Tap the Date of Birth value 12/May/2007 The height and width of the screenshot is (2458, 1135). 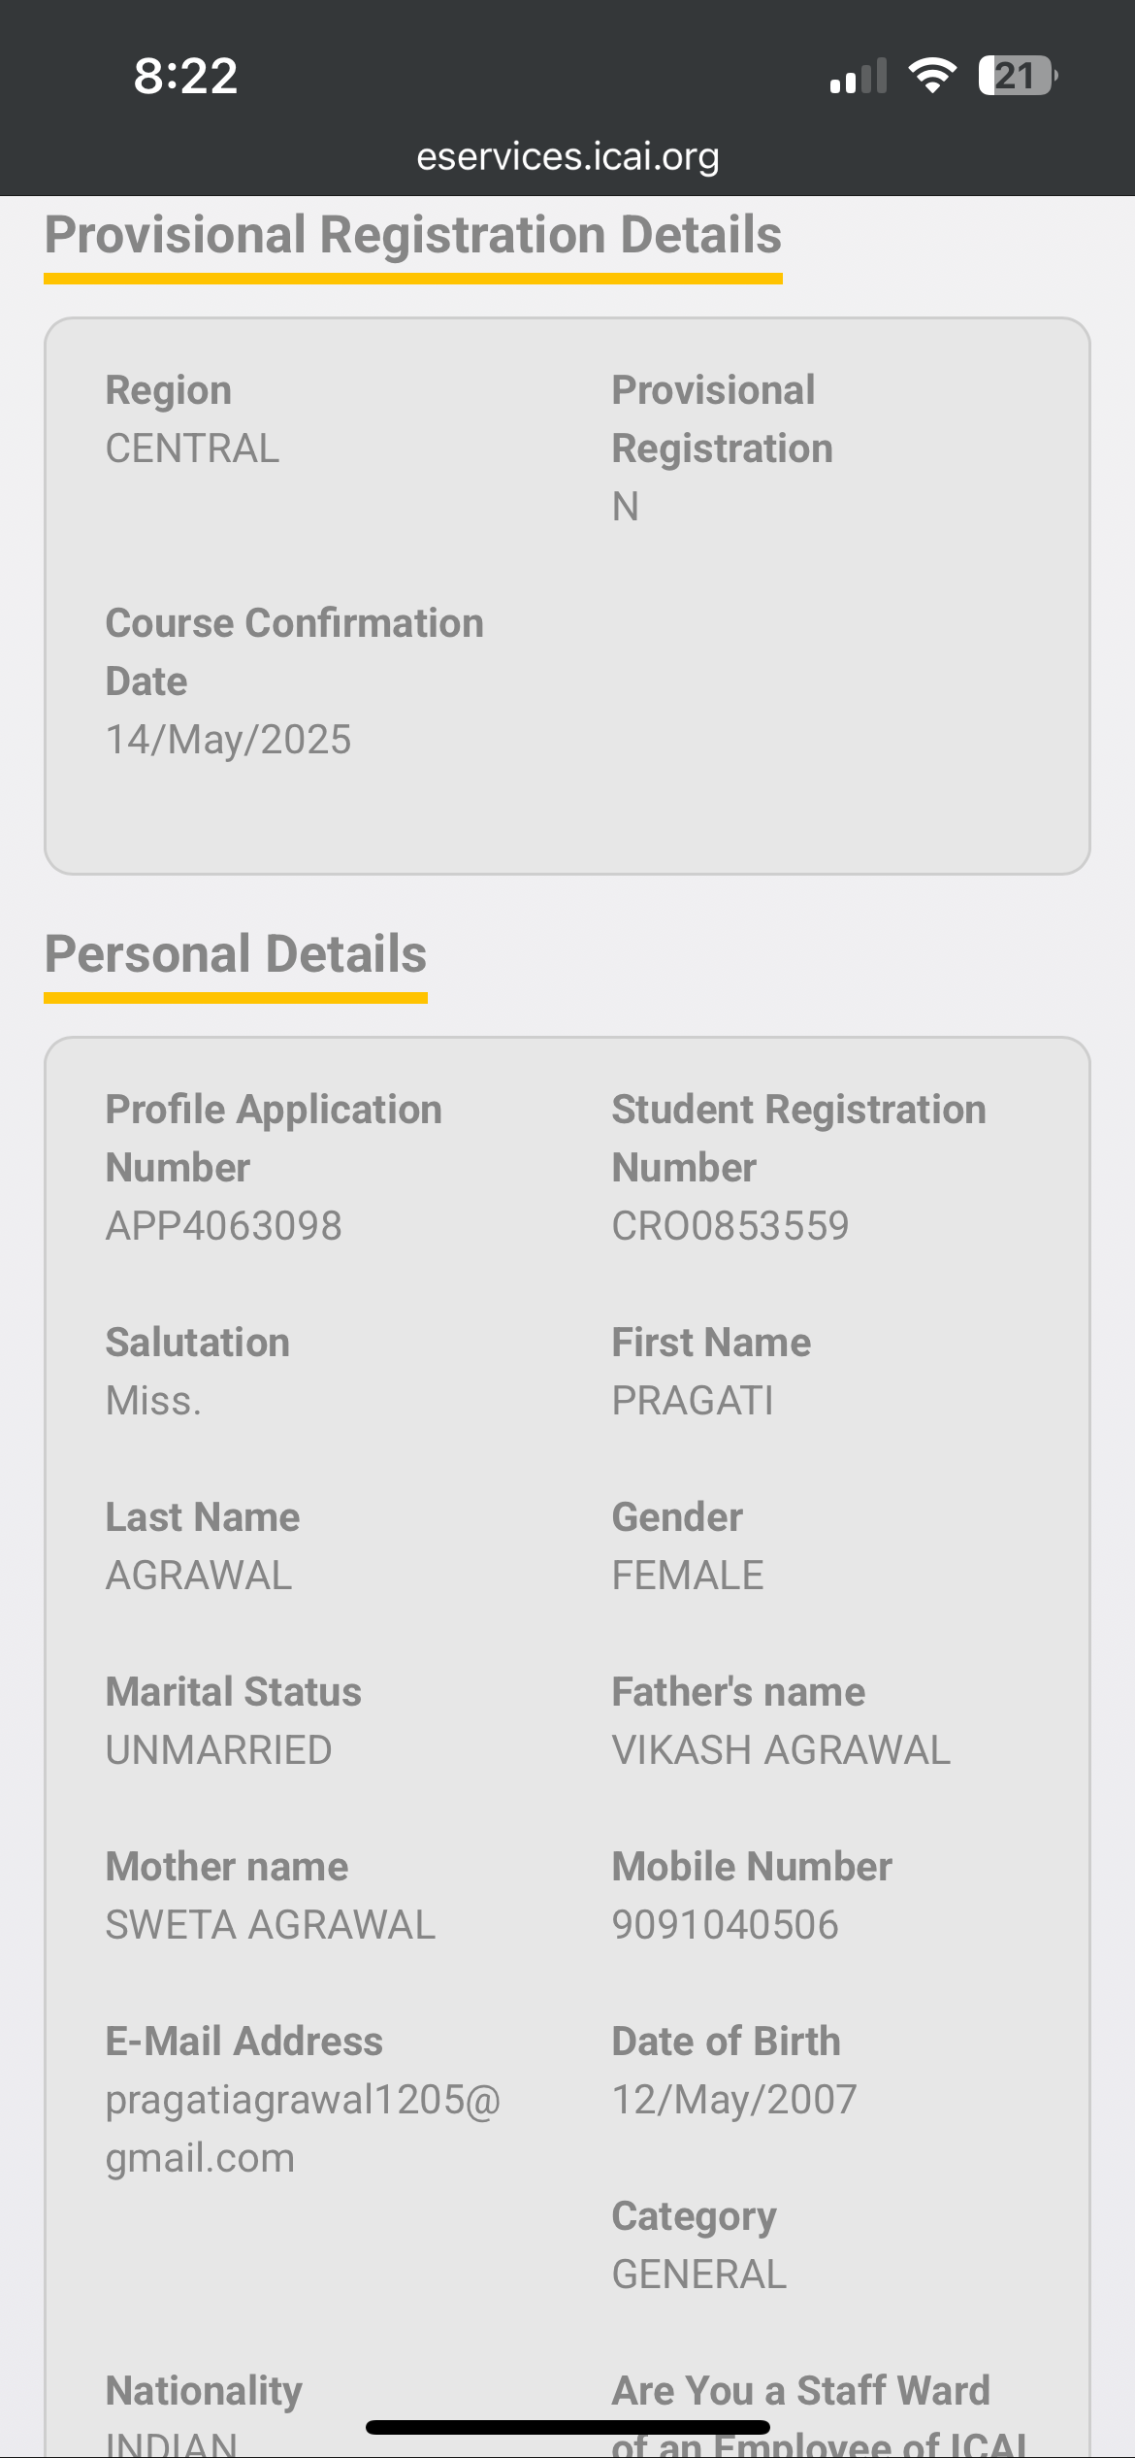click(733, 2100)
